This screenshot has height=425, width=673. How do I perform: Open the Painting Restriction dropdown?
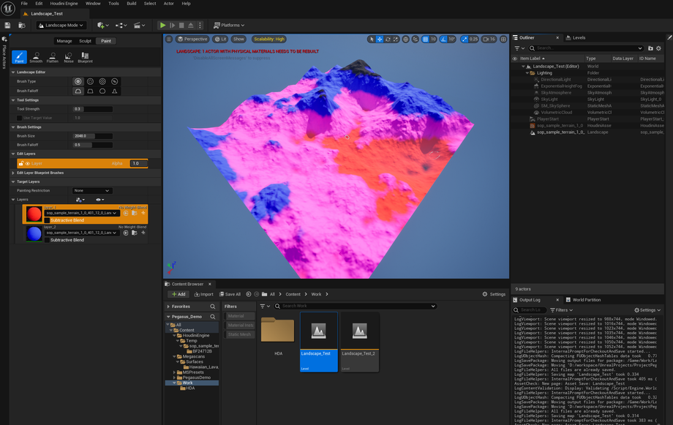pyautogui.click(x=92, y=191)
